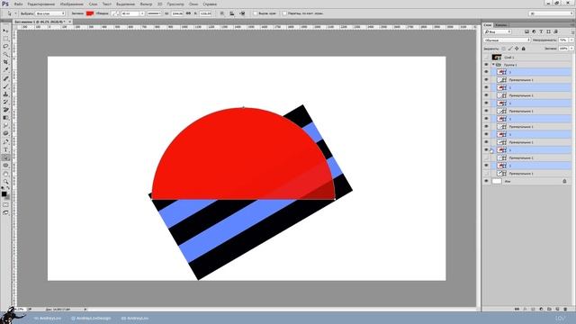The height and width of the screenshot is (324, 576).
Task: Select the Hand tool
Action: pos(5,174)
